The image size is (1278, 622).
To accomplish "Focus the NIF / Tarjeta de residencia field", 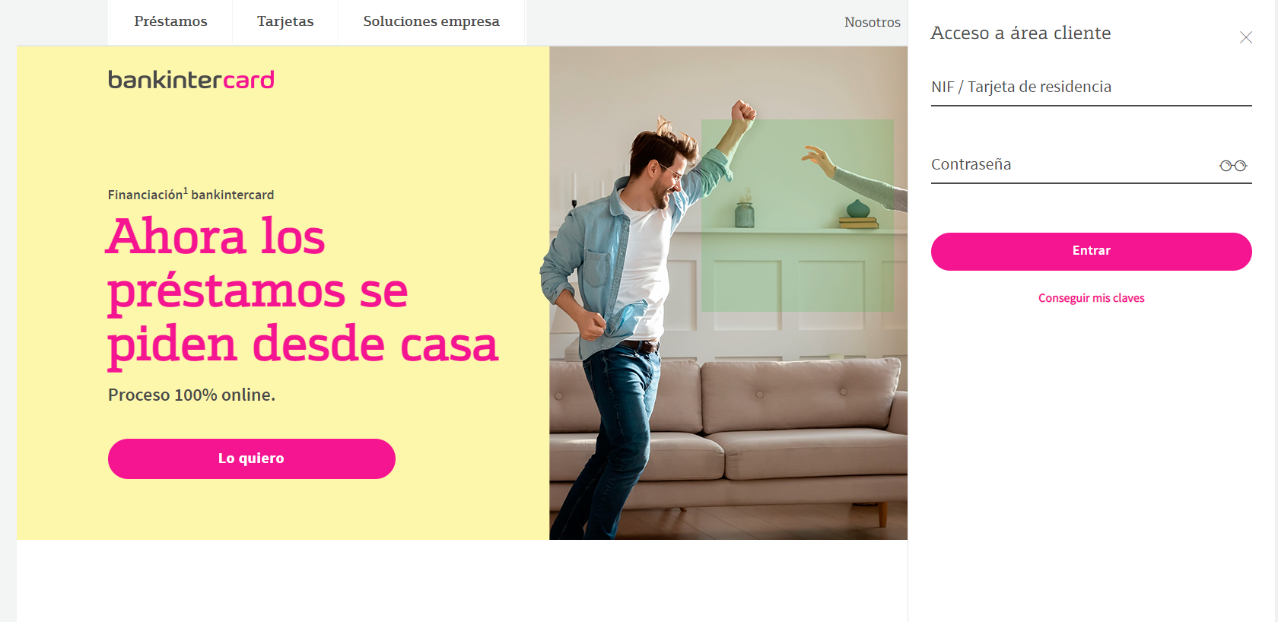I will pos(1091,87).
